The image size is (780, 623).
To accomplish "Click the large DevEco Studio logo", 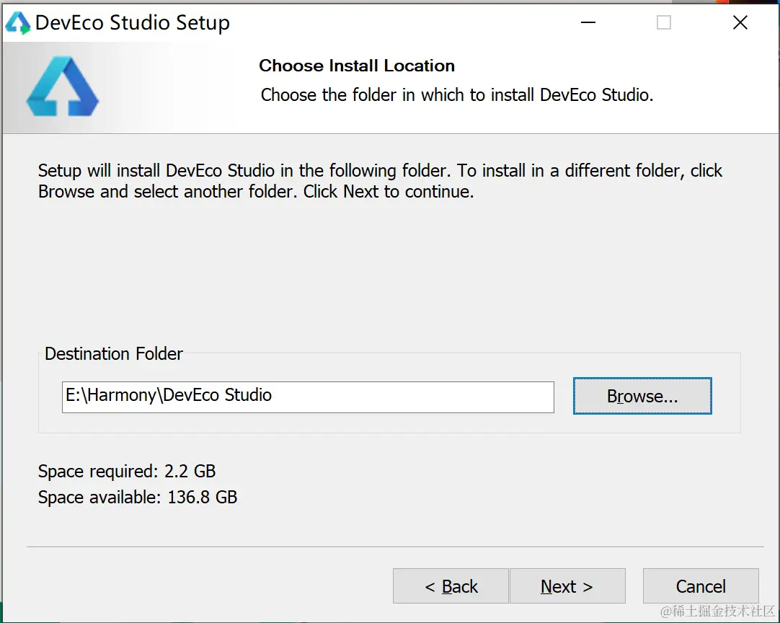I will coord(62,87).
